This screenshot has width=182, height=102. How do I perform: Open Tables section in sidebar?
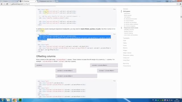(125, 43)
